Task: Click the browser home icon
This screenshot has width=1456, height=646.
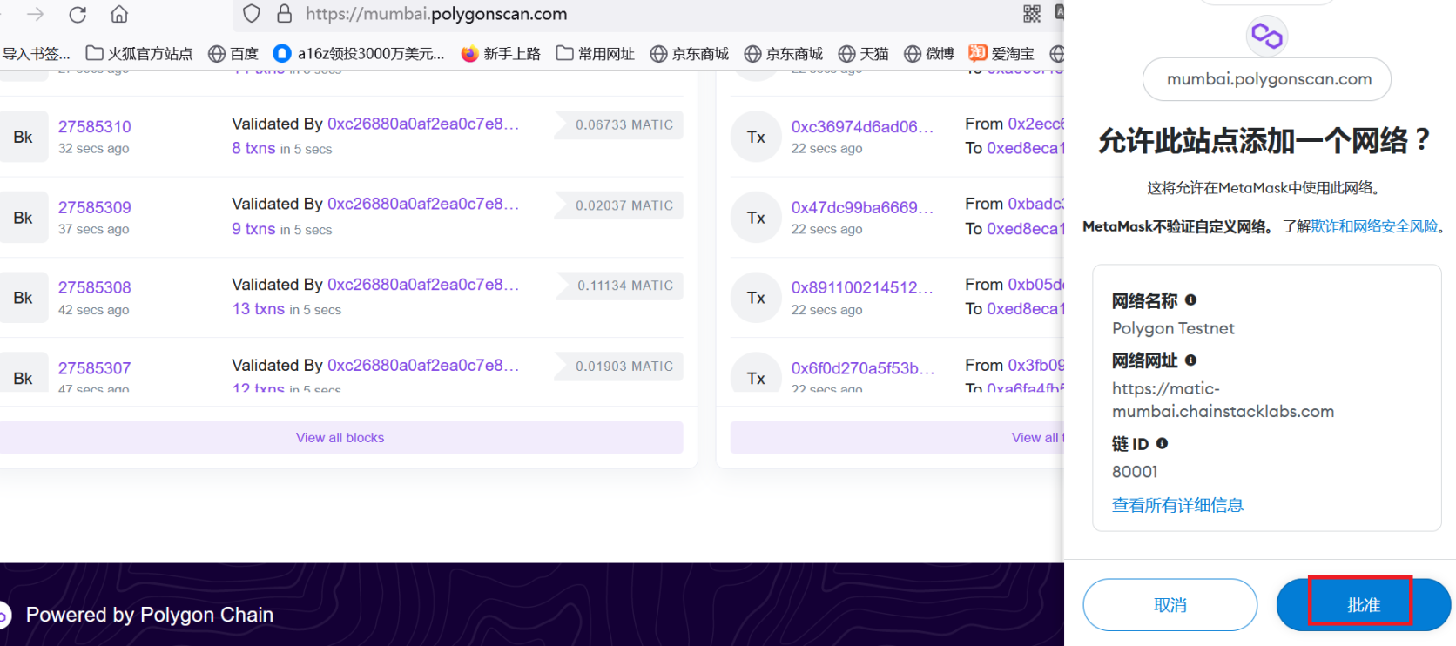Action: pyautogui.click(x=119, y=15)
